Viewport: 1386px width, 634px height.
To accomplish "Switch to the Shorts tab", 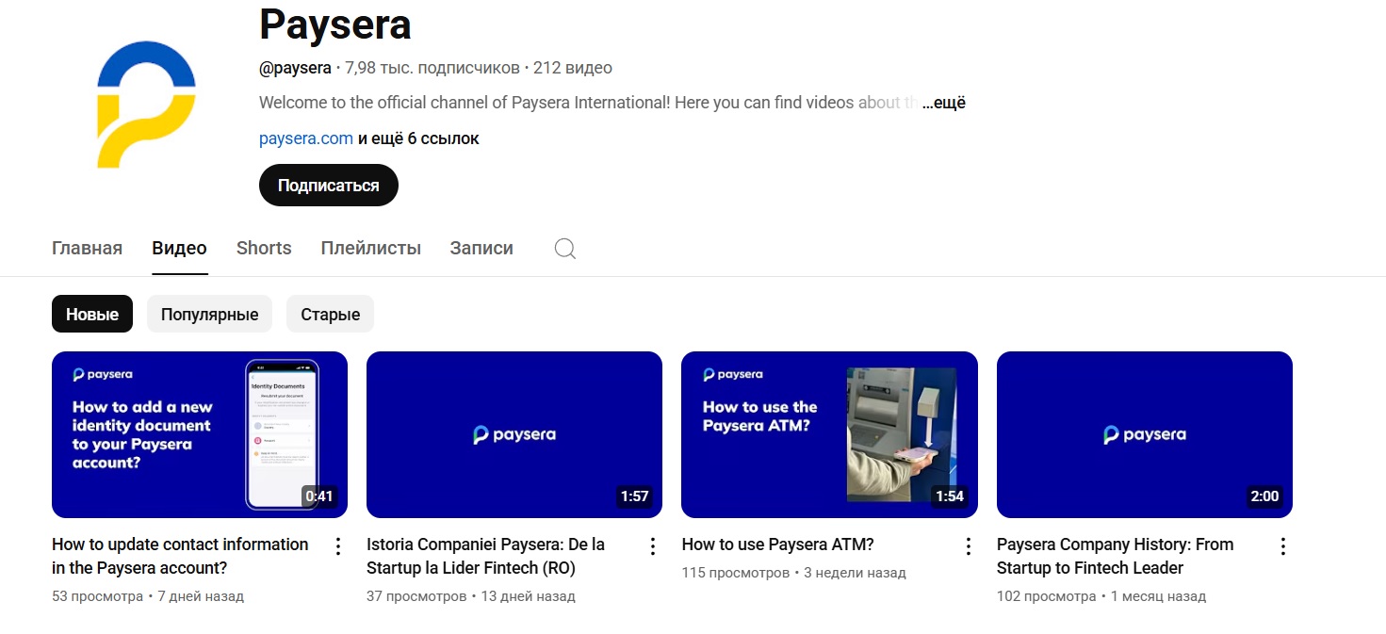I will tap(264, 248).
